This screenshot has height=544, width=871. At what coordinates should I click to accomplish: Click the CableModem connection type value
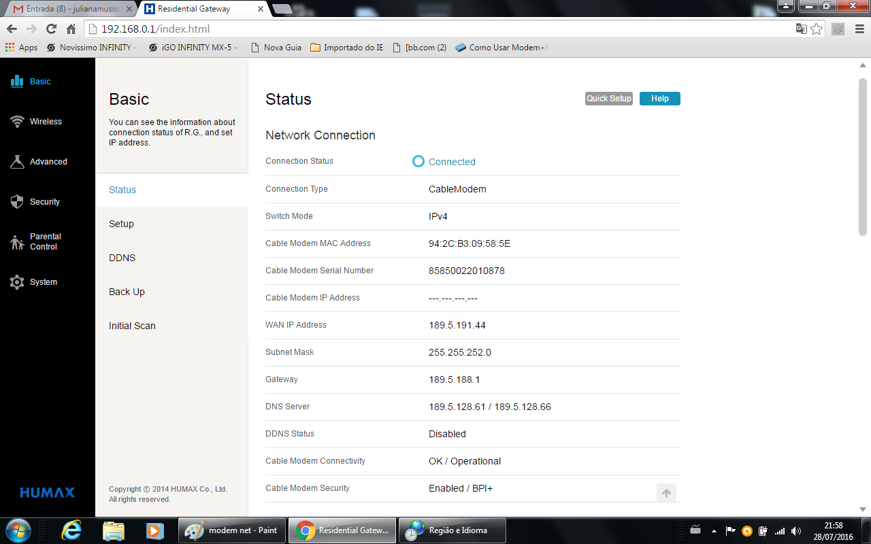[457, 189]
